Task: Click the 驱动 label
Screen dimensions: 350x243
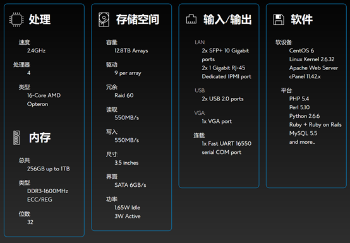Action: point(112,64)
